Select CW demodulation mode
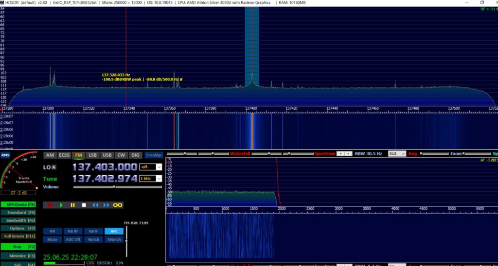This screenshot has width=498, height=266. pos(121,155)
